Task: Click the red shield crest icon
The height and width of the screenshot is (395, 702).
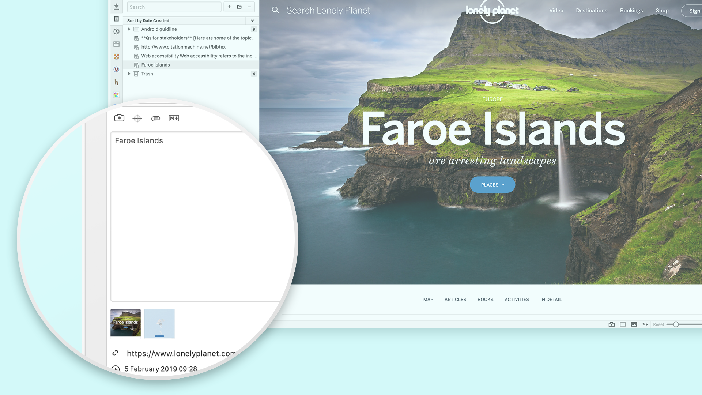Action: pyautogui.click(x=116, y=57)
